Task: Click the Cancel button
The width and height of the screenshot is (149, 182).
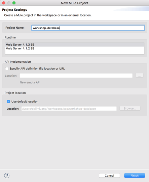Action: click(109, 176)
